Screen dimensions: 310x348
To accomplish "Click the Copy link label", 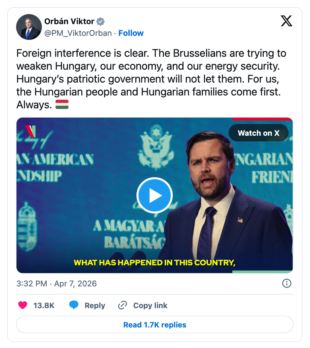I will coord(150,306).
